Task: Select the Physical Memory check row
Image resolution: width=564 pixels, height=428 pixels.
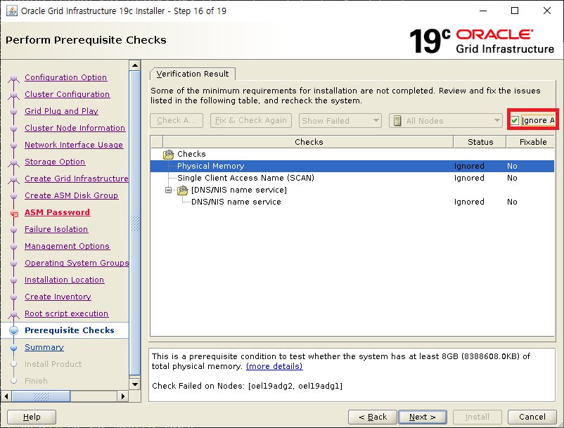Action: pos(352,166)
